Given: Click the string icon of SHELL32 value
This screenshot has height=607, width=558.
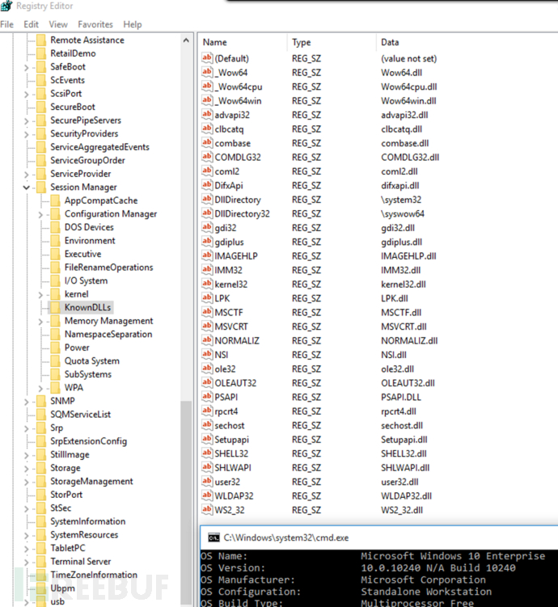Looking at the screenshot, I should click(x=207, y=453).
